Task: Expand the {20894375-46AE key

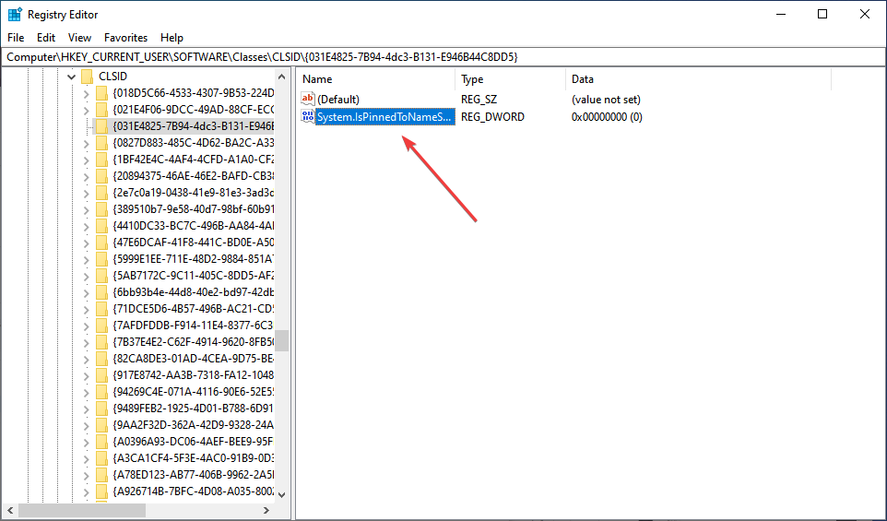Action: [86, 176]
